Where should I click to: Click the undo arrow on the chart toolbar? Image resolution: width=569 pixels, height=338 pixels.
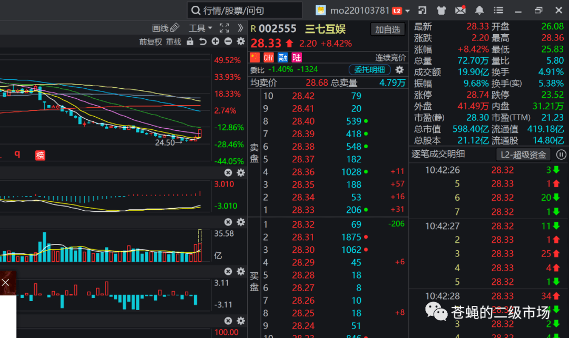tap(203, 41)
